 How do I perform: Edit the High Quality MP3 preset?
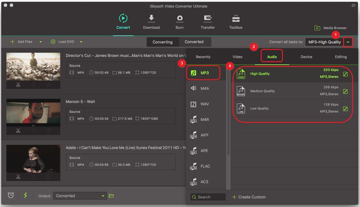tap(345, 74)
